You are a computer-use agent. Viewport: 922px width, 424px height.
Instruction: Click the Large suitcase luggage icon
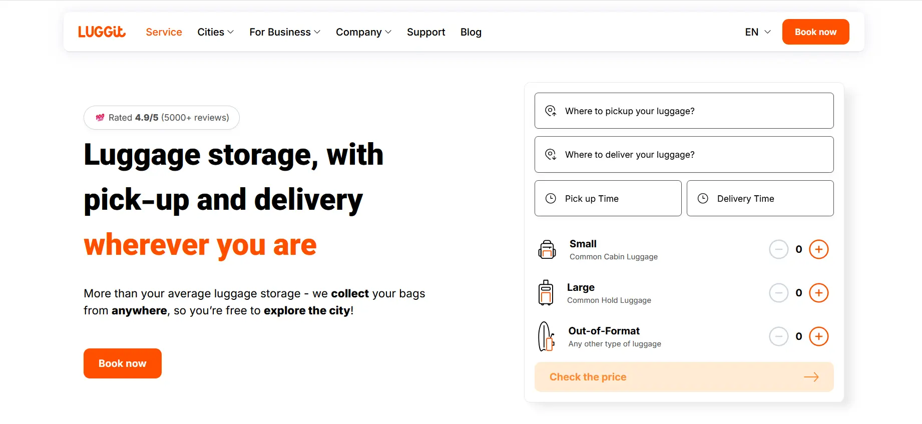[546, 293]
